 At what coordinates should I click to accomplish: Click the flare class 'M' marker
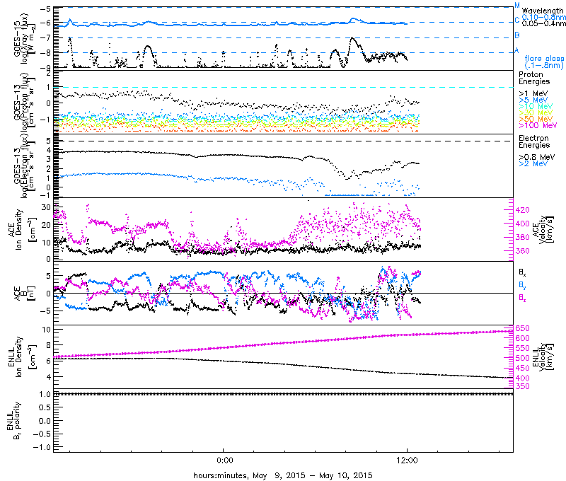coord(517,6)
